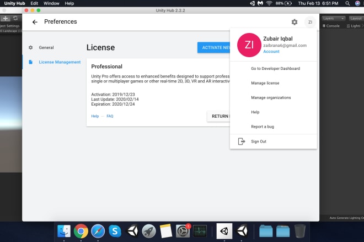The width and height of the screenshot is (364, 242).
Task: Click the Siri icon in menu bar
Action: pyautogui.click(x=358, y=3)
